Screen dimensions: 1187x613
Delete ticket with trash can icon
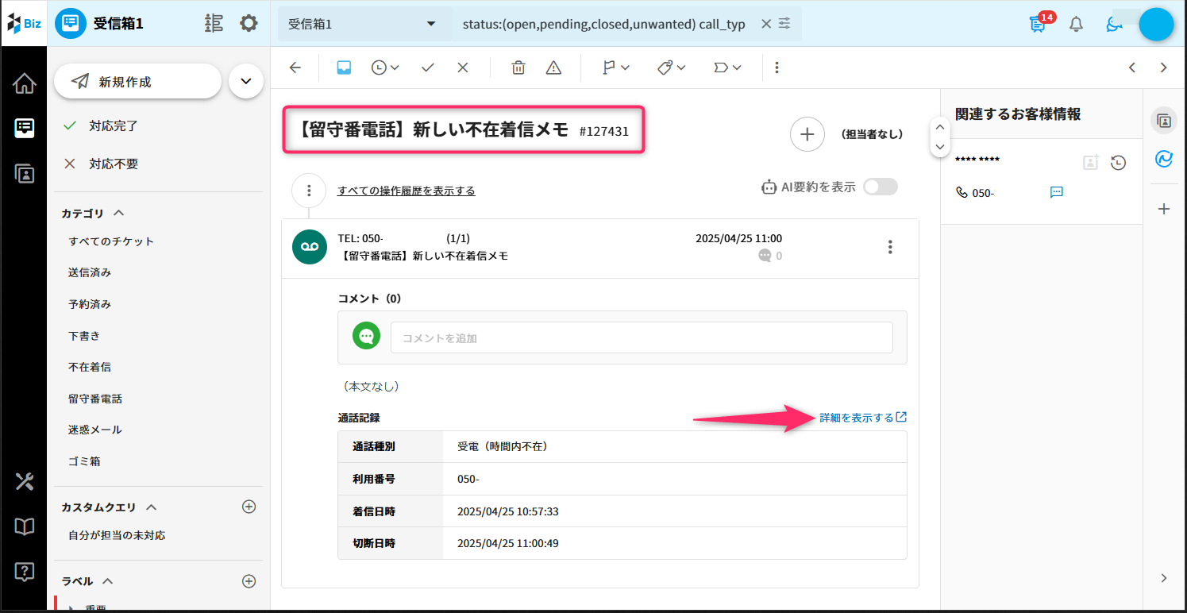click(x=518, y=67)
